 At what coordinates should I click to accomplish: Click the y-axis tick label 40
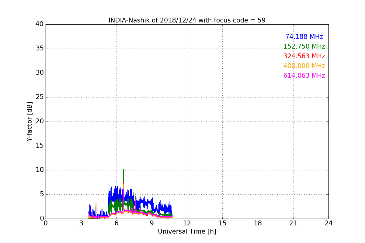coord(40,24)
